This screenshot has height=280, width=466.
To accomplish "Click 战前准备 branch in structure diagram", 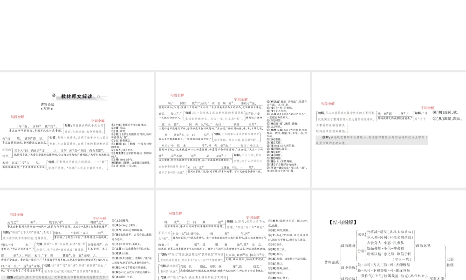I will pos(348,246).
